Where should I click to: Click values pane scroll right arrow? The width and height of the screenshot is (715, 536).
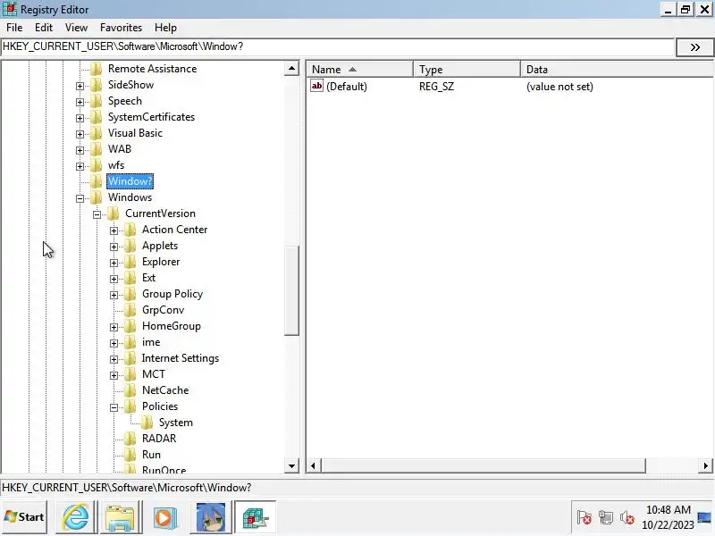(x=705, y=465)
